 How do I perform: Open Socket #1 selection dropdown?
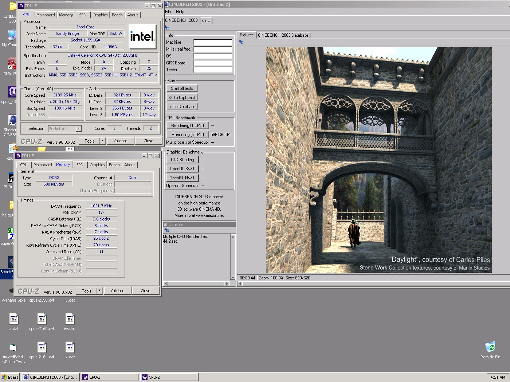pos(78,128)
